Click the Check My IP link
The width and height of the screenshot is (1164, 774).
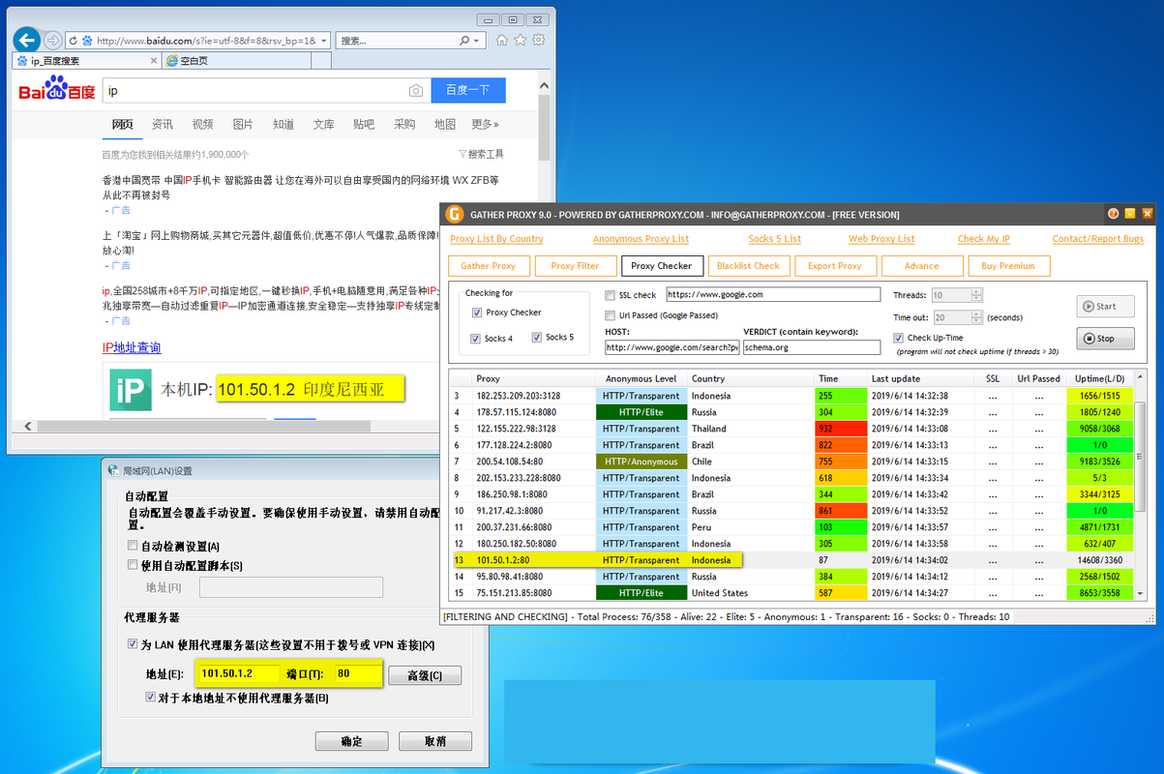coord(984,239)
